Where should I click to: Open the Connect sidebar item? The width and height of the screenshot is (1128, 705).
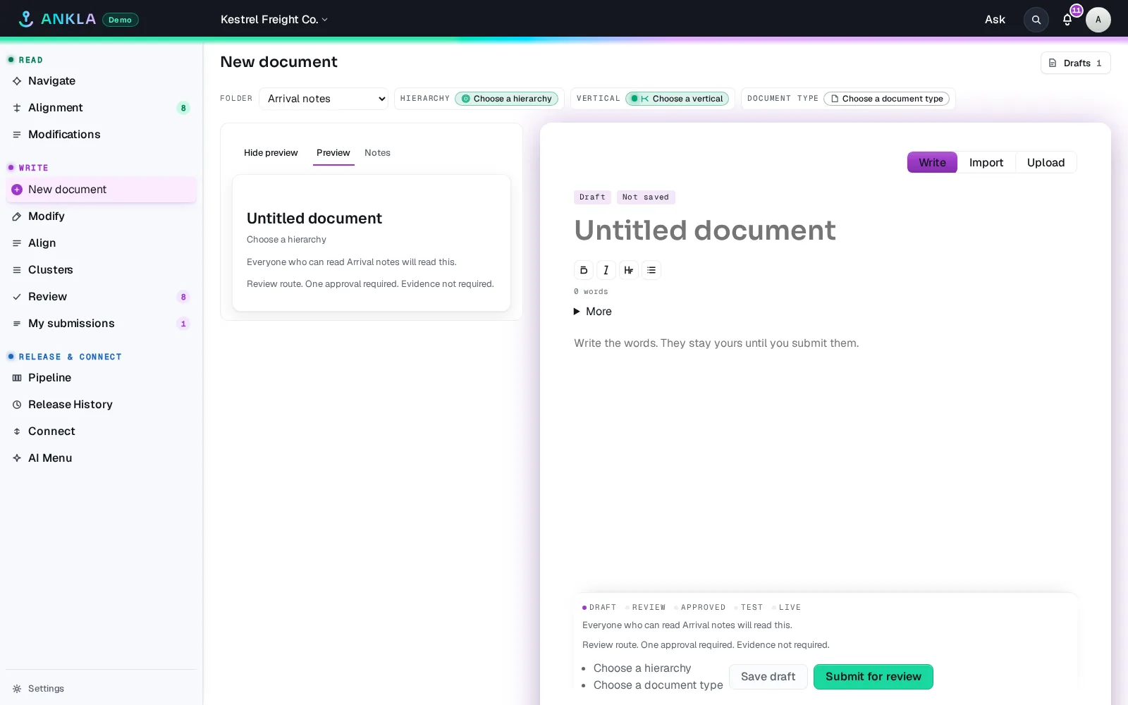101,431
